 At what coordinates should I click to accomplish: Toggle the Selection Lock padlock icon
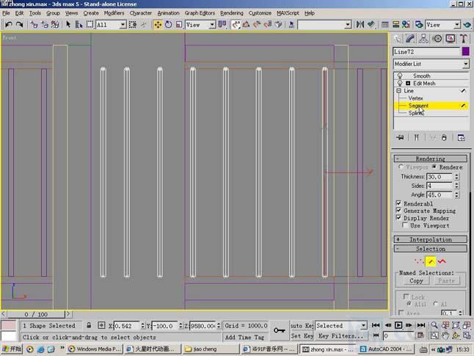tap(89, 325)
